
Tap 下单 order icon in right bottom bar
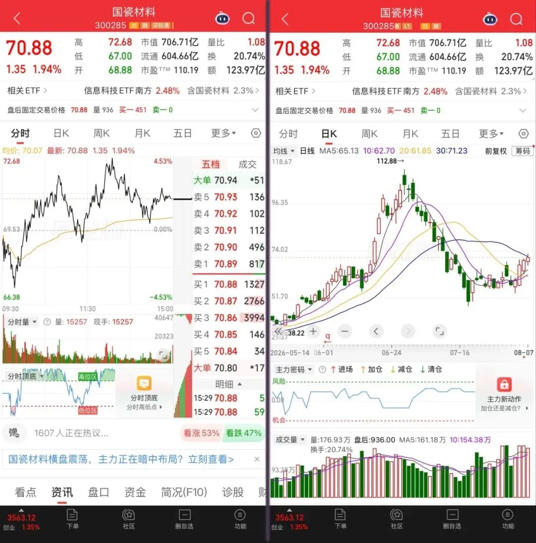(x=340, y=519)
